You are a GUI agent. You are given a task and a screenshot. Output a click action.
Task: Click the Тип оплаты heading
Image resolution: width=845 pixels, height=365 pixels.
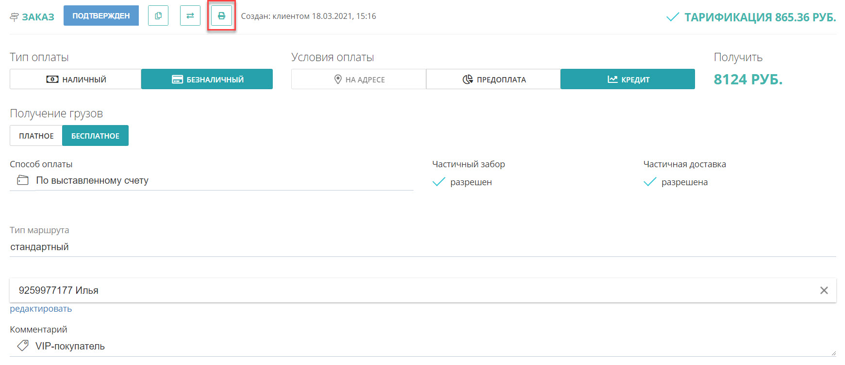click(39, 57)
